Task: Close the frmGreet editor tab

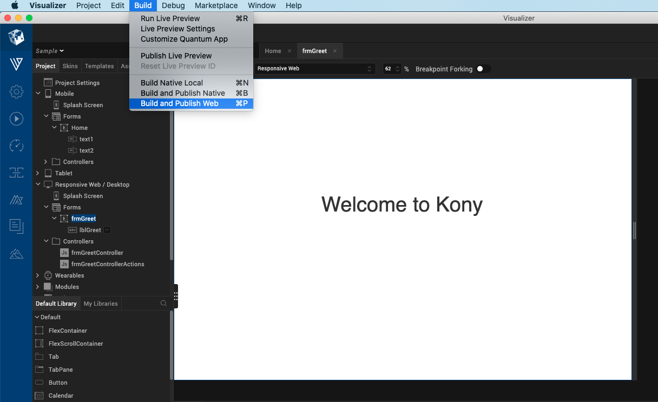Action: (x=335, y=51)
